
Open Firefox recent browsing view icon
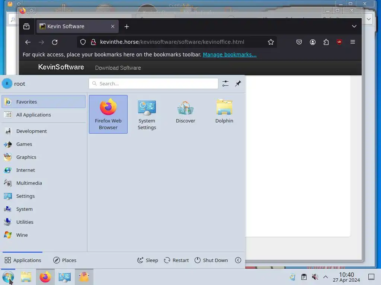[26, 27]
